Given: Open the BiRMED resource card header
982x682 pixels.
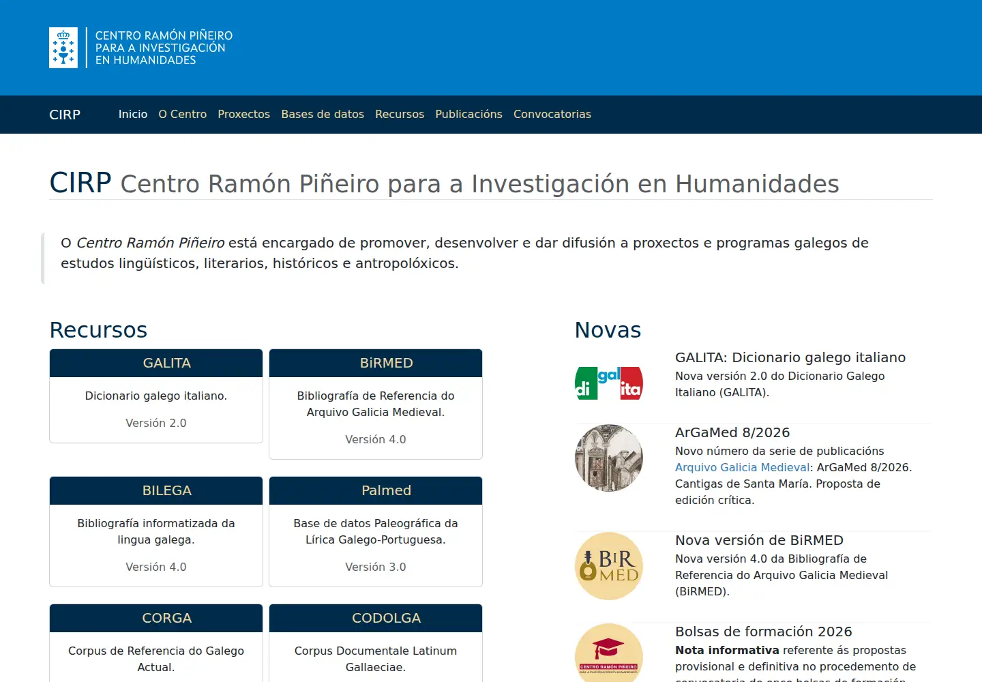Looking at the screenshot, I should pos(376,363).
